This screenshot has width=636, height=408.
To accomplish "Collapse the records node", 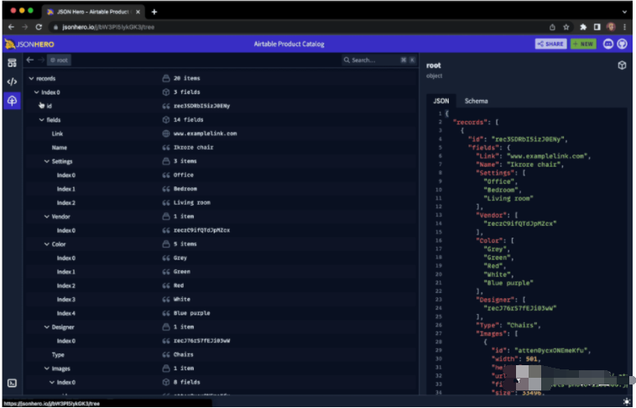I will [31, 78].
